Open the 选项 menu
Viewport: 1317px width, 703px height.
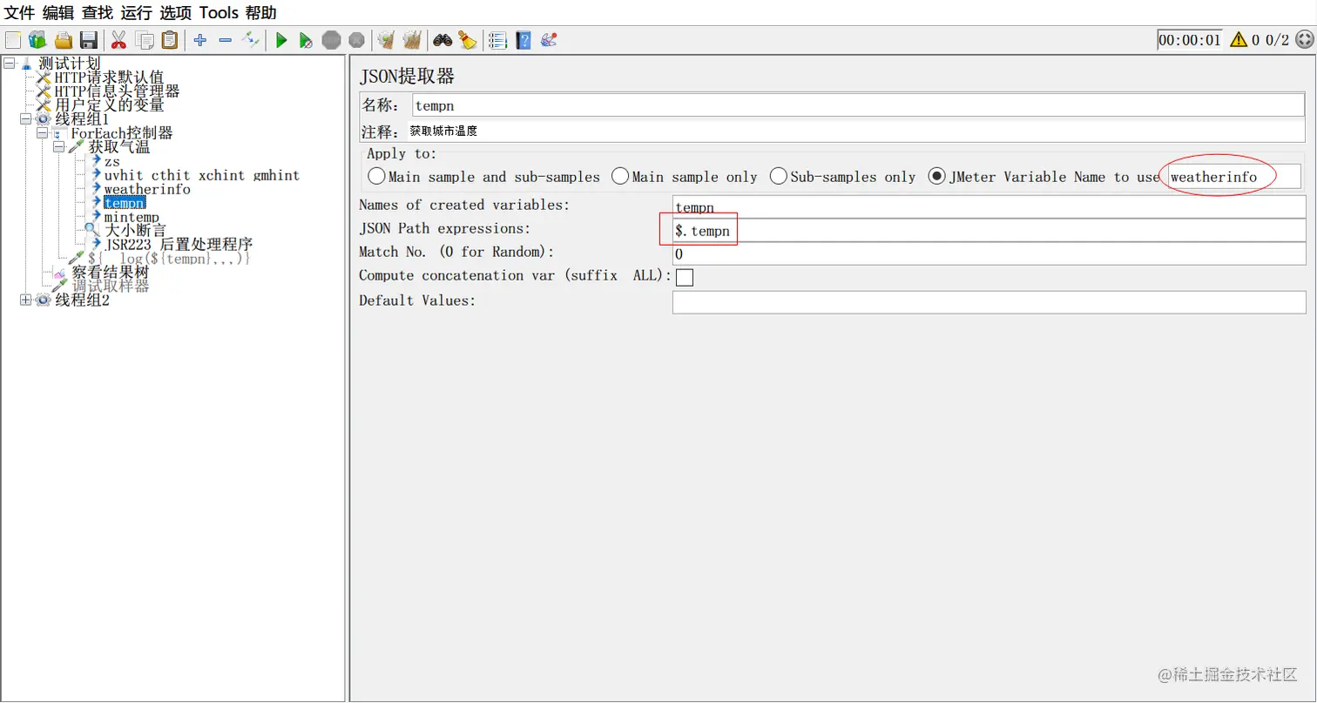click(175, 13)
